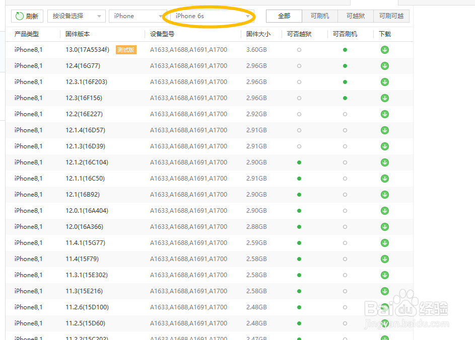Click the 2.59GB firmware size cell

pos(256,243)
